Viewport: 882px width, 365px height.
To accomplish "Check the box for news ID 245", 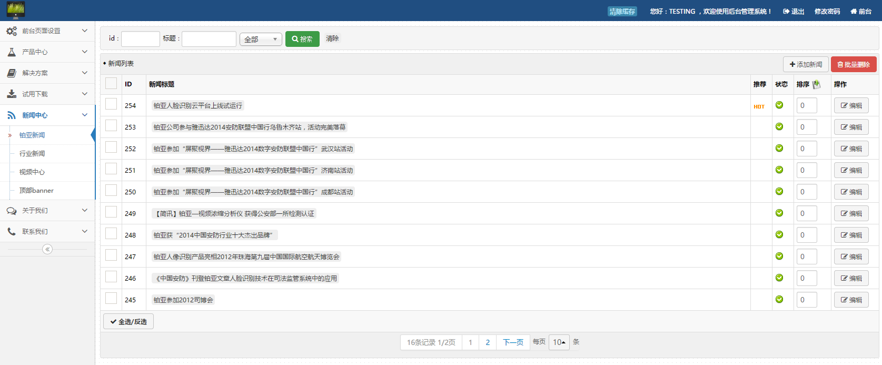I will [x=111, y=298].
